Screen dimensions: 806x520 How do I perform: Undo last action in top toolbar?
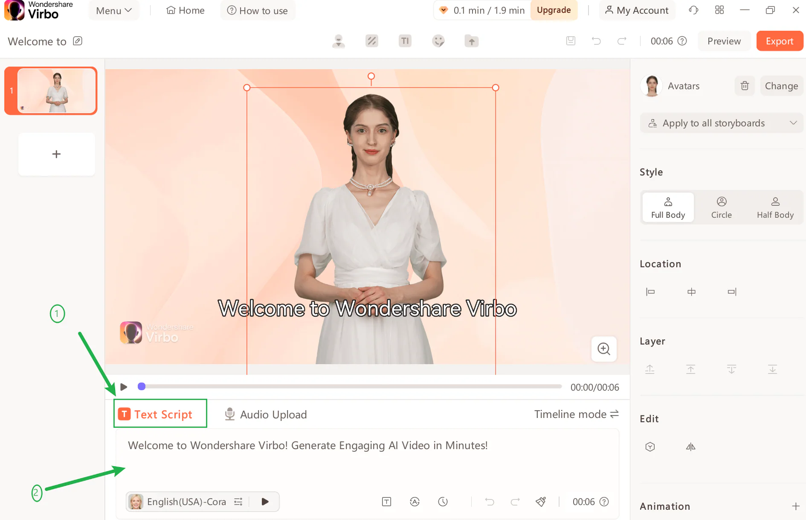596,41
